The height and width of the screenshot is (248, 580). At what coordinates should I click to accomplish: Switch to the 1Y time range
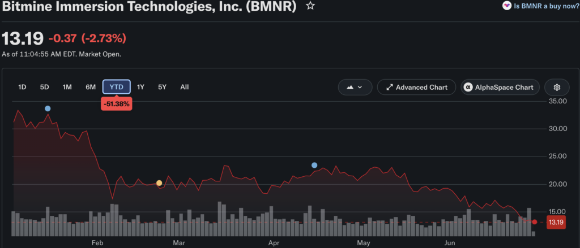[140, 87]
